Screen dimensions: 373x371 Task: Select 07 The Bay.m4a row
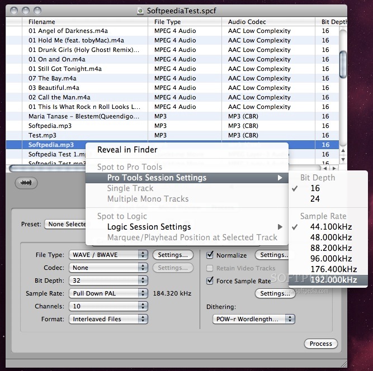coord(172,78)
